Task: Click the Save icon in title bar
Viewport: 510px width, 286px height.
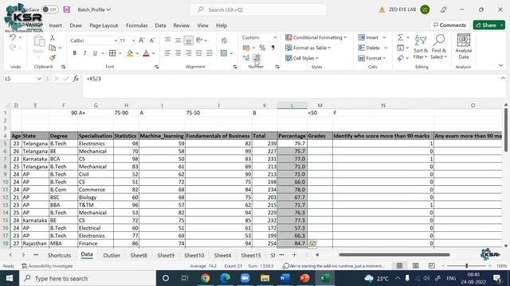Action: point(67,10)
